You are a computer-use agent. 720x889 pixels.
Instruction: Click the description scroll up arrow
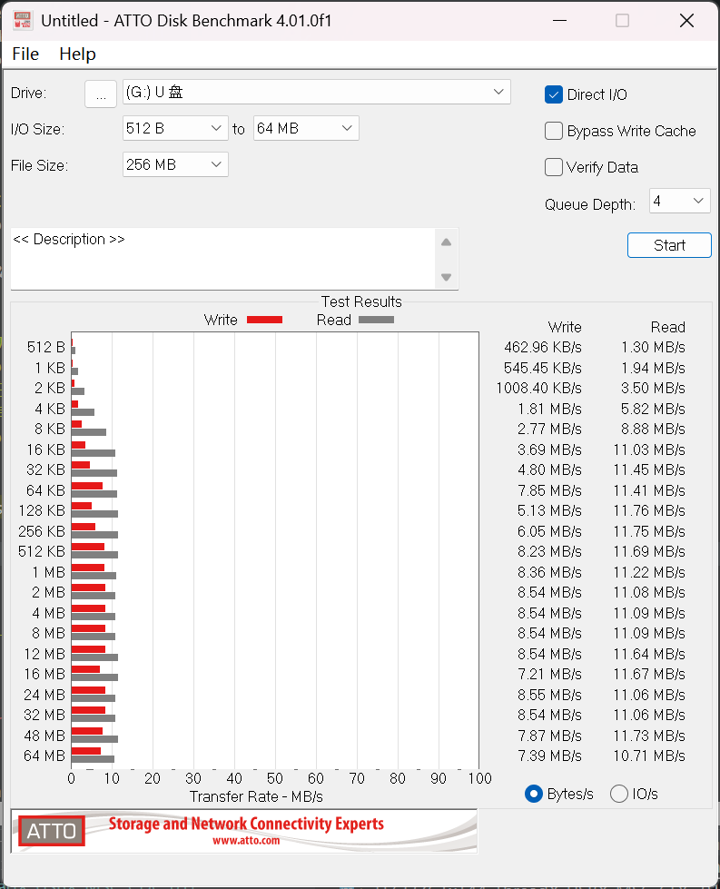coord(446,242)
